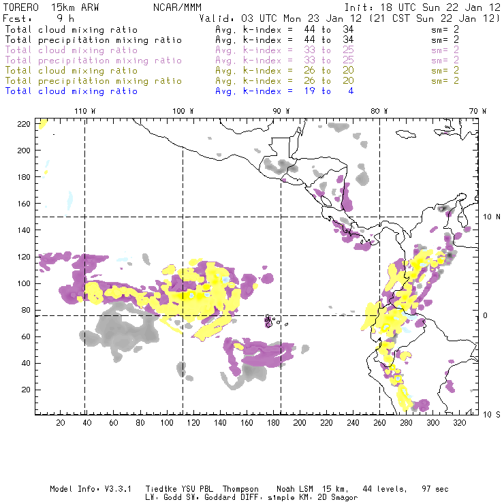504x504 pixels.
Task: Click horizontal axis tick label '220'
Action: click(x=326, y=423)
